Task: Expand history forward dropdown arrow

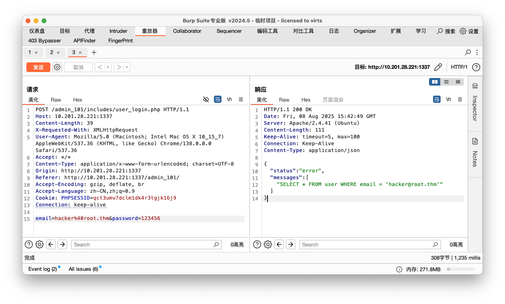Action: [127, 67]
